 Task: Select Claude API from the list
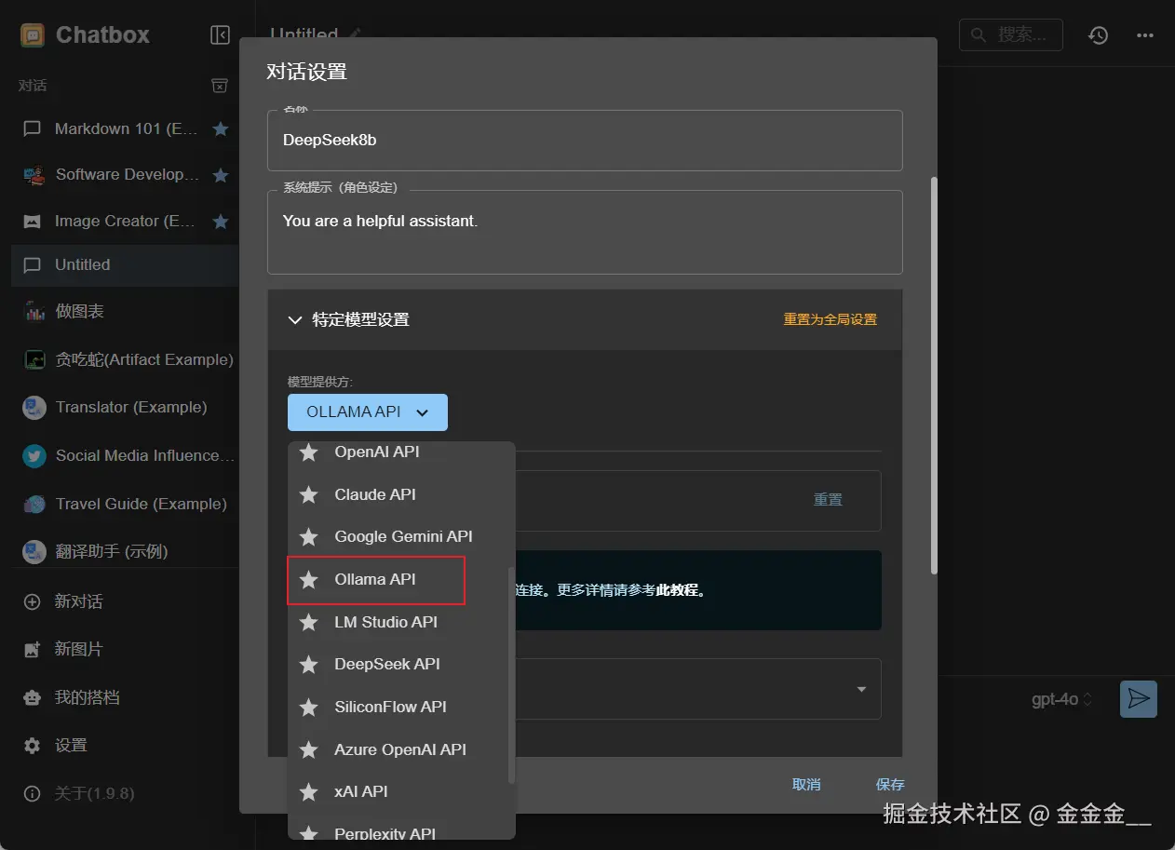click(401, 494)
